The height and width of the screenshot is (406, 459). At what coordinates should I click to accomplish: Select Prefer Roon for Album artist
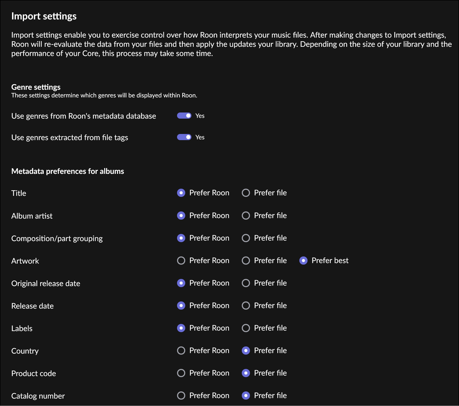181,216
